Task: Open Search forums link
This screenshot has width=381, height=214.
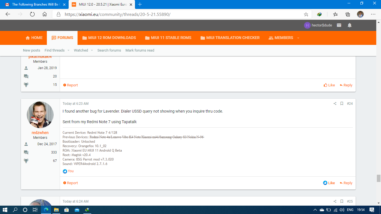Action: 109,50
